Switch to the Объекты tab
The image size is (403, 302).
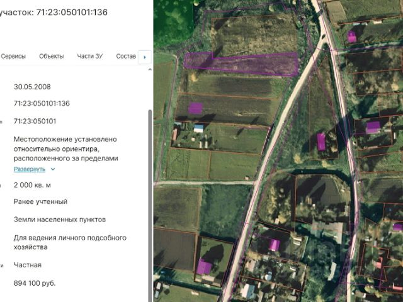[x=52, y=56]
